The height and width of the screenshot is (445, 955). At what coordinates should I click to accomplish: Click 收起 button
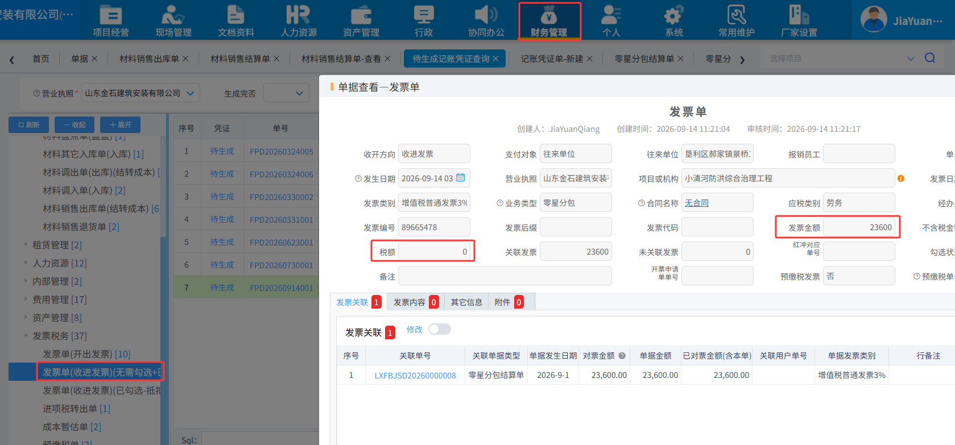[75, 124]
